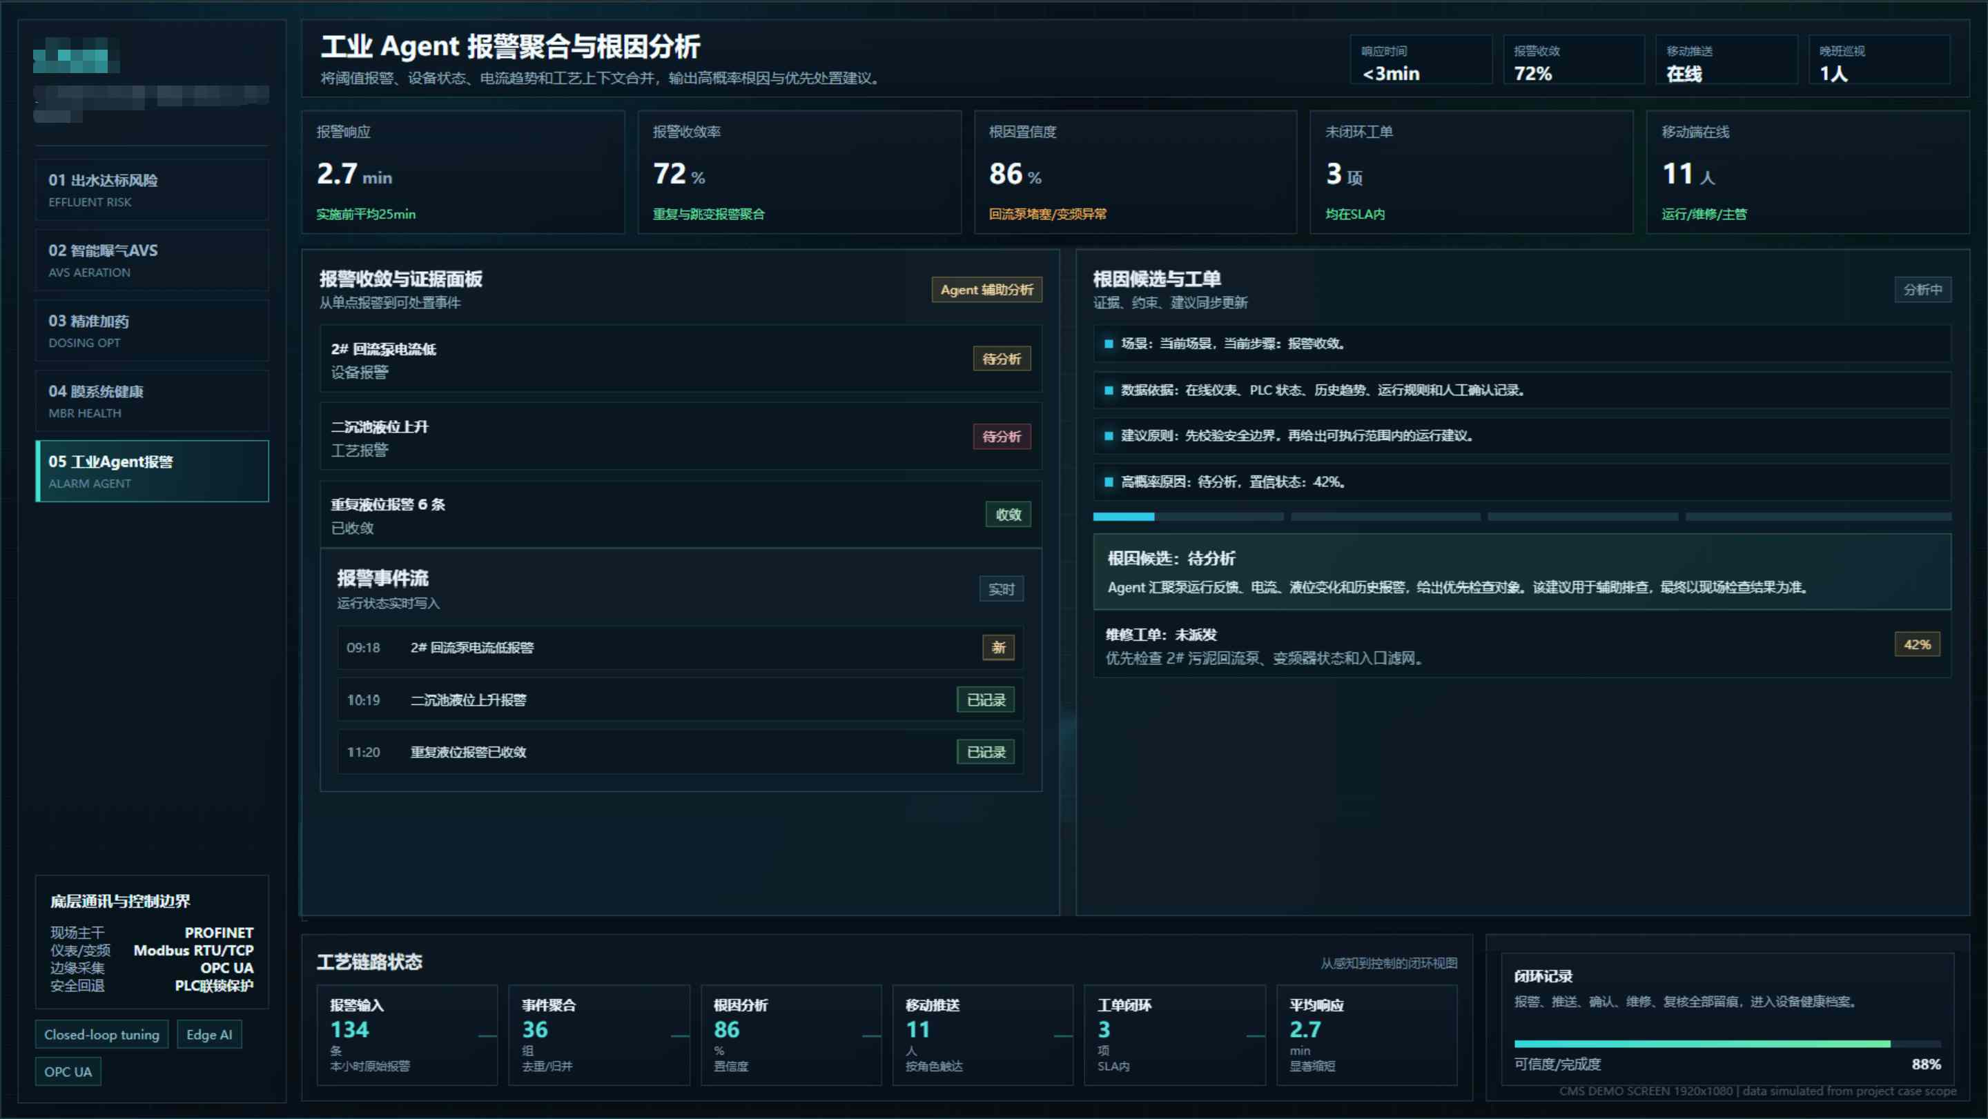Image resolution: width=1988 pixels, height=1119 pixels.
Task: Click the Closed-loop tuning tag
Action: point(101,1034)
